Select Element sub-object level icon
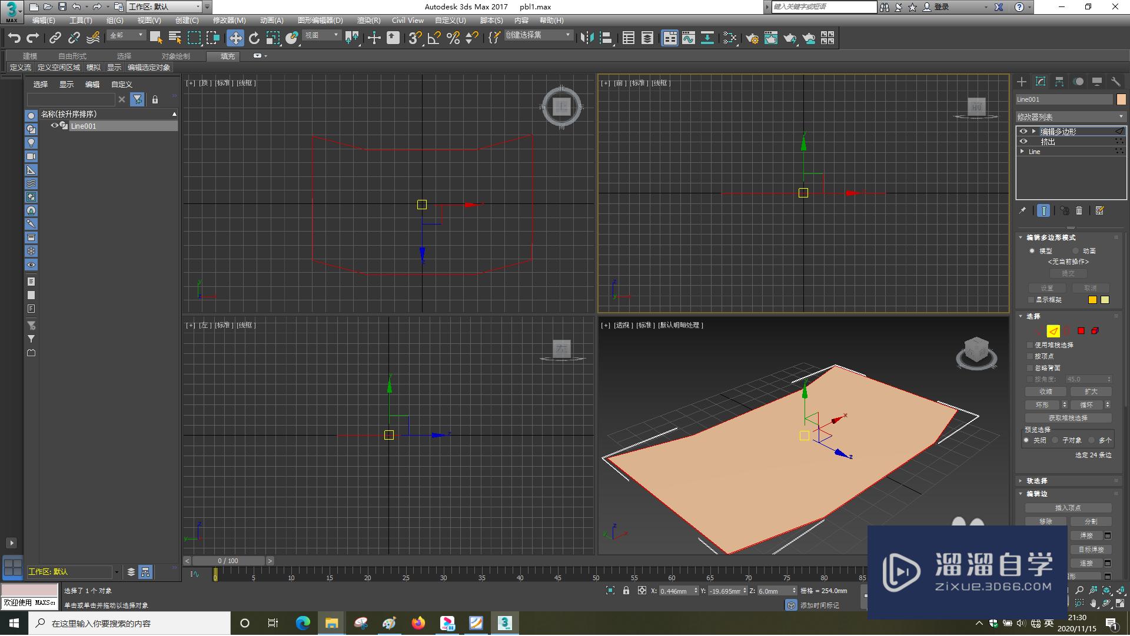Image resolution: width=1130 pixels, height=636 pixels. coord(1095,331)
